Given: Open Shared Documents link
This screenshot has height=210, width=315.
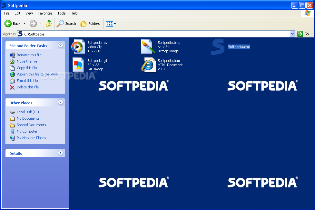Looking at the screenshot, I should 31,125.
